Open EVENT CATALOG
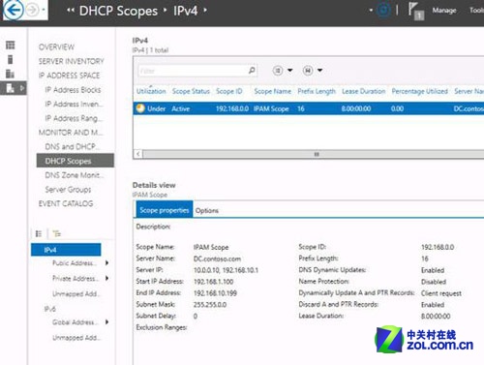Screen dimensions: 484x365 [66, 203]
